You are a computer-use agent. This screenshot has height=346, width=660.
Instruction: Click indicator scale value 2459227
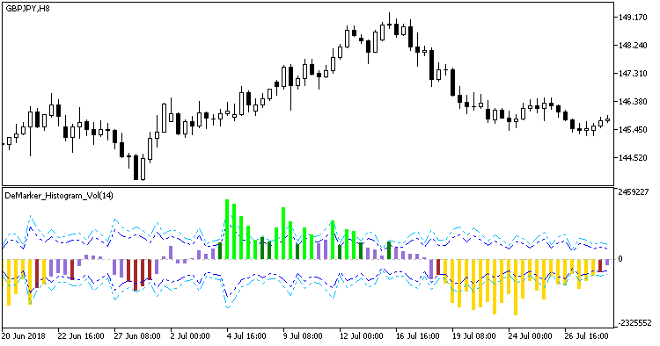[x=634, y=192]
